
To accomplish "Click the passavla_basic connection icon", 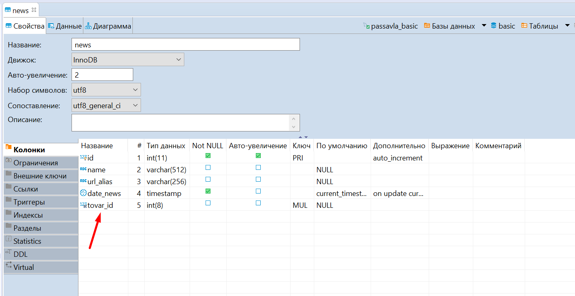I will coord(367,26).
